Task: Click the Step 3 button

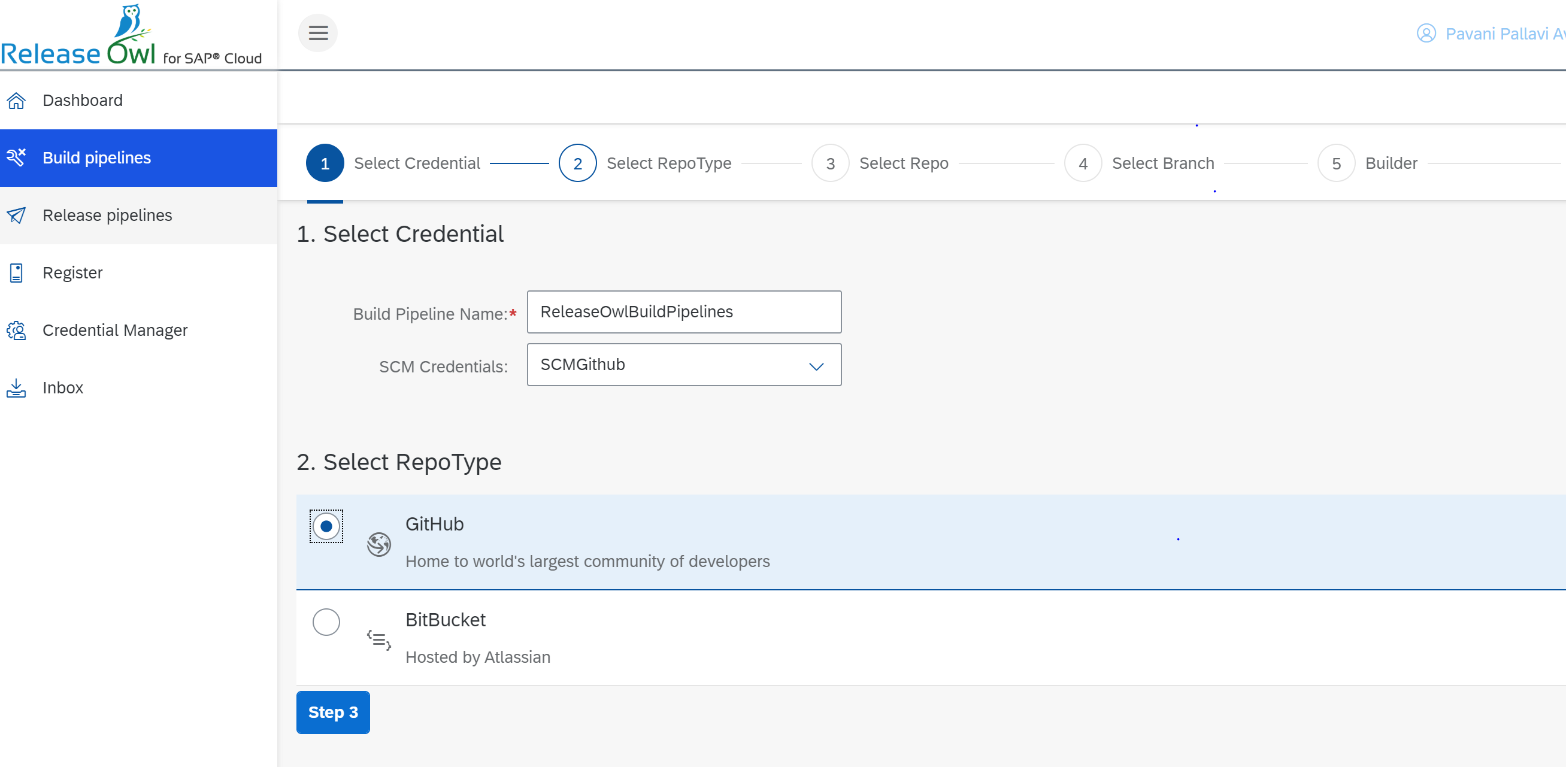Action: tap(332, 713)
